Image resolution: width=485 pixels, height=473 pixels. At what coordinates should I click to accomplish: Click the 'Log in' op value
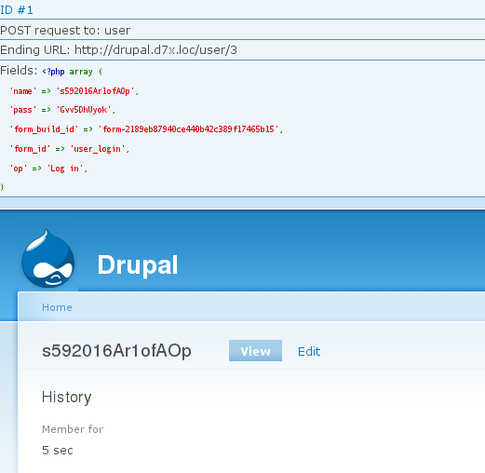pos(65,169)
